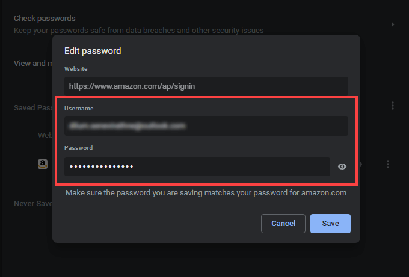
Task: Expand the Check passwords arrow
Action: (x=393, y=25)
